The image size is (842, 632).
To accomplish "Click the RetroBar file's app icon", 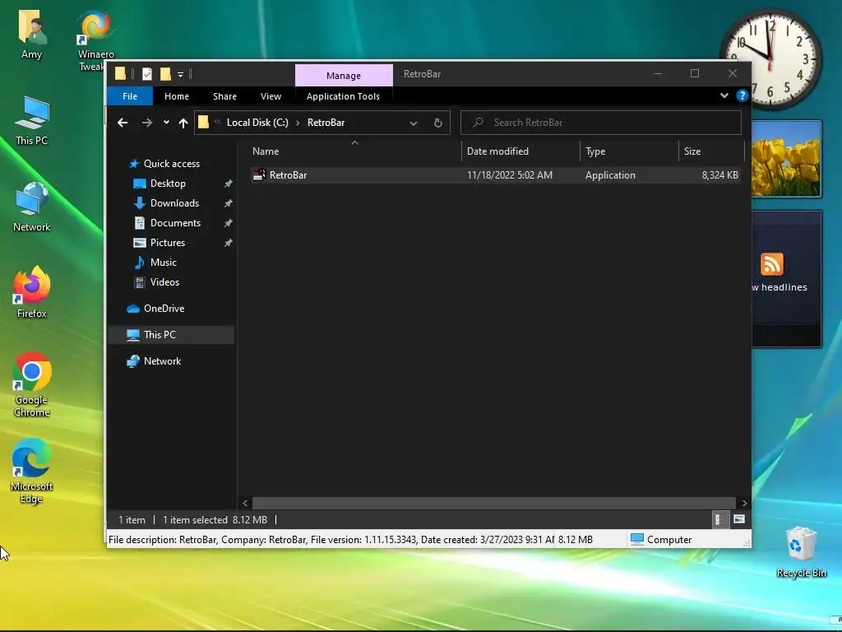I will pyautogui.click(x=259, y=174).
